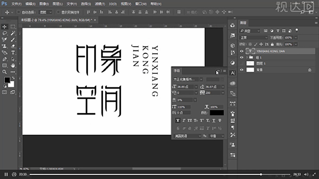Select the Lasso tool
The width and height of the screenshot is (319, 179).
pyautogui.click(x=4, y=33)
